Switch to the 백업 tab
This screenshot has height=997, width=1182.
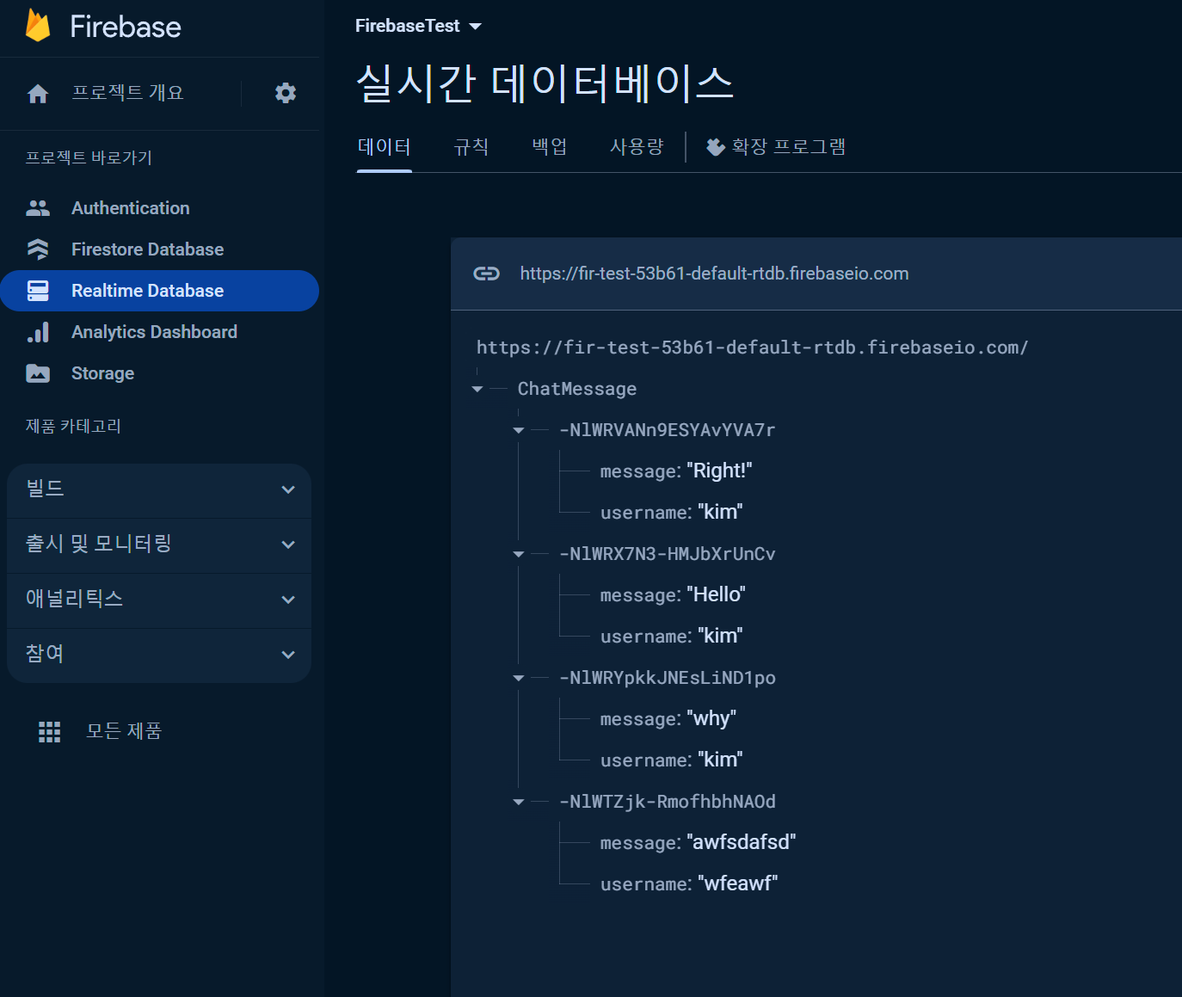[549, 147]
